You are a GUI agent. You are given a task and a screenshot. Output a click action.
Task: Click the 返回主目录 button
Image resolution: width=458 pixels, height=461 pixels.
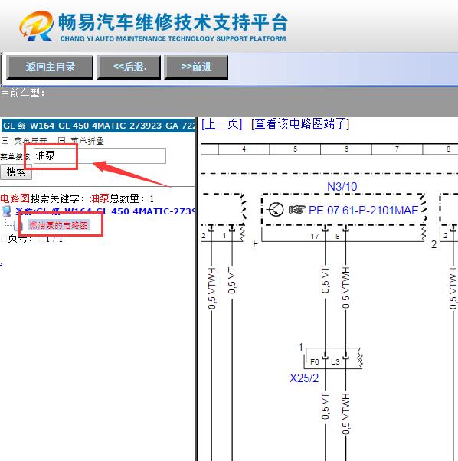pyautogui.click(x=50, y=67)
